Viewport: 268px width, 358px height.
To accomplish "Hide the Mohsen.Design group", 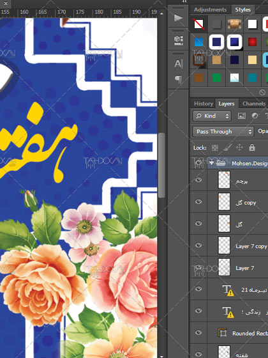I will click(198, 162).
